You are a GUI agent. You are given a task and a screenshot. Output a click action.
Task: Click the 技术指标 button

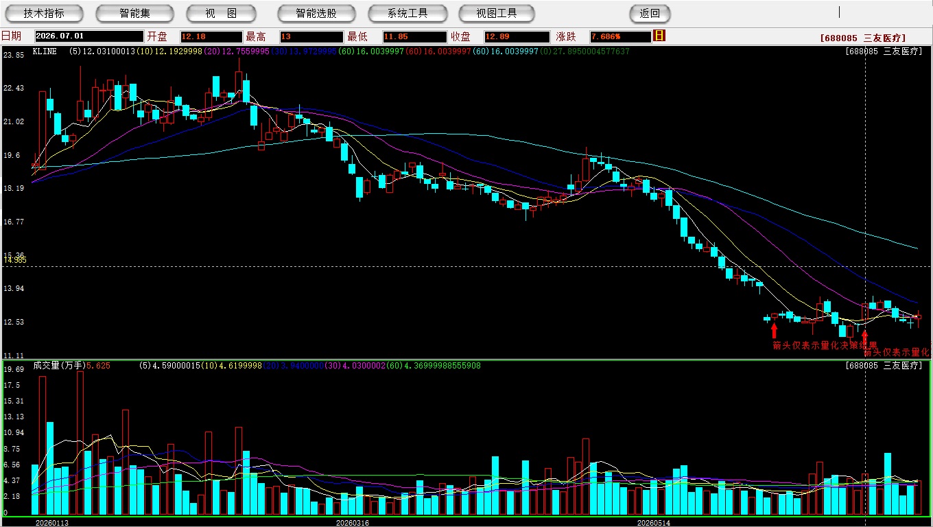click(44, 13)
